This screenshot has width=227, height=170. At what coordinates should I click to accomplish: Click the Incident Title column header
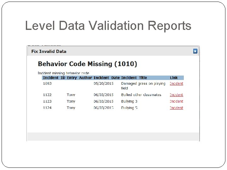[134, 78]
